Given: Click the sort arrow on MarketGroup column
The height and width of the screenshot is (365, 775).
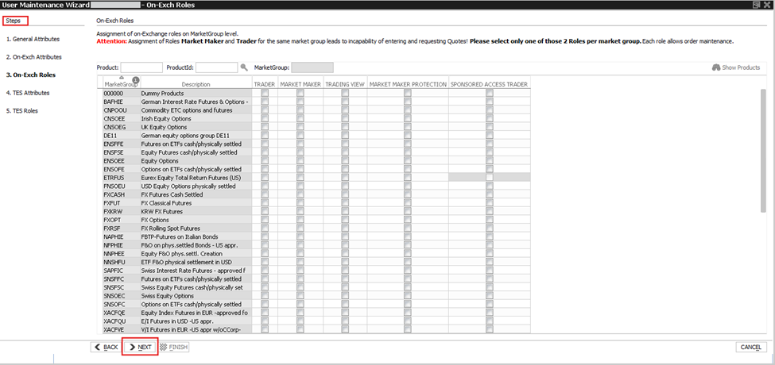Looking at the screenshot, I should pyautogui.click(x=122, y=78).
